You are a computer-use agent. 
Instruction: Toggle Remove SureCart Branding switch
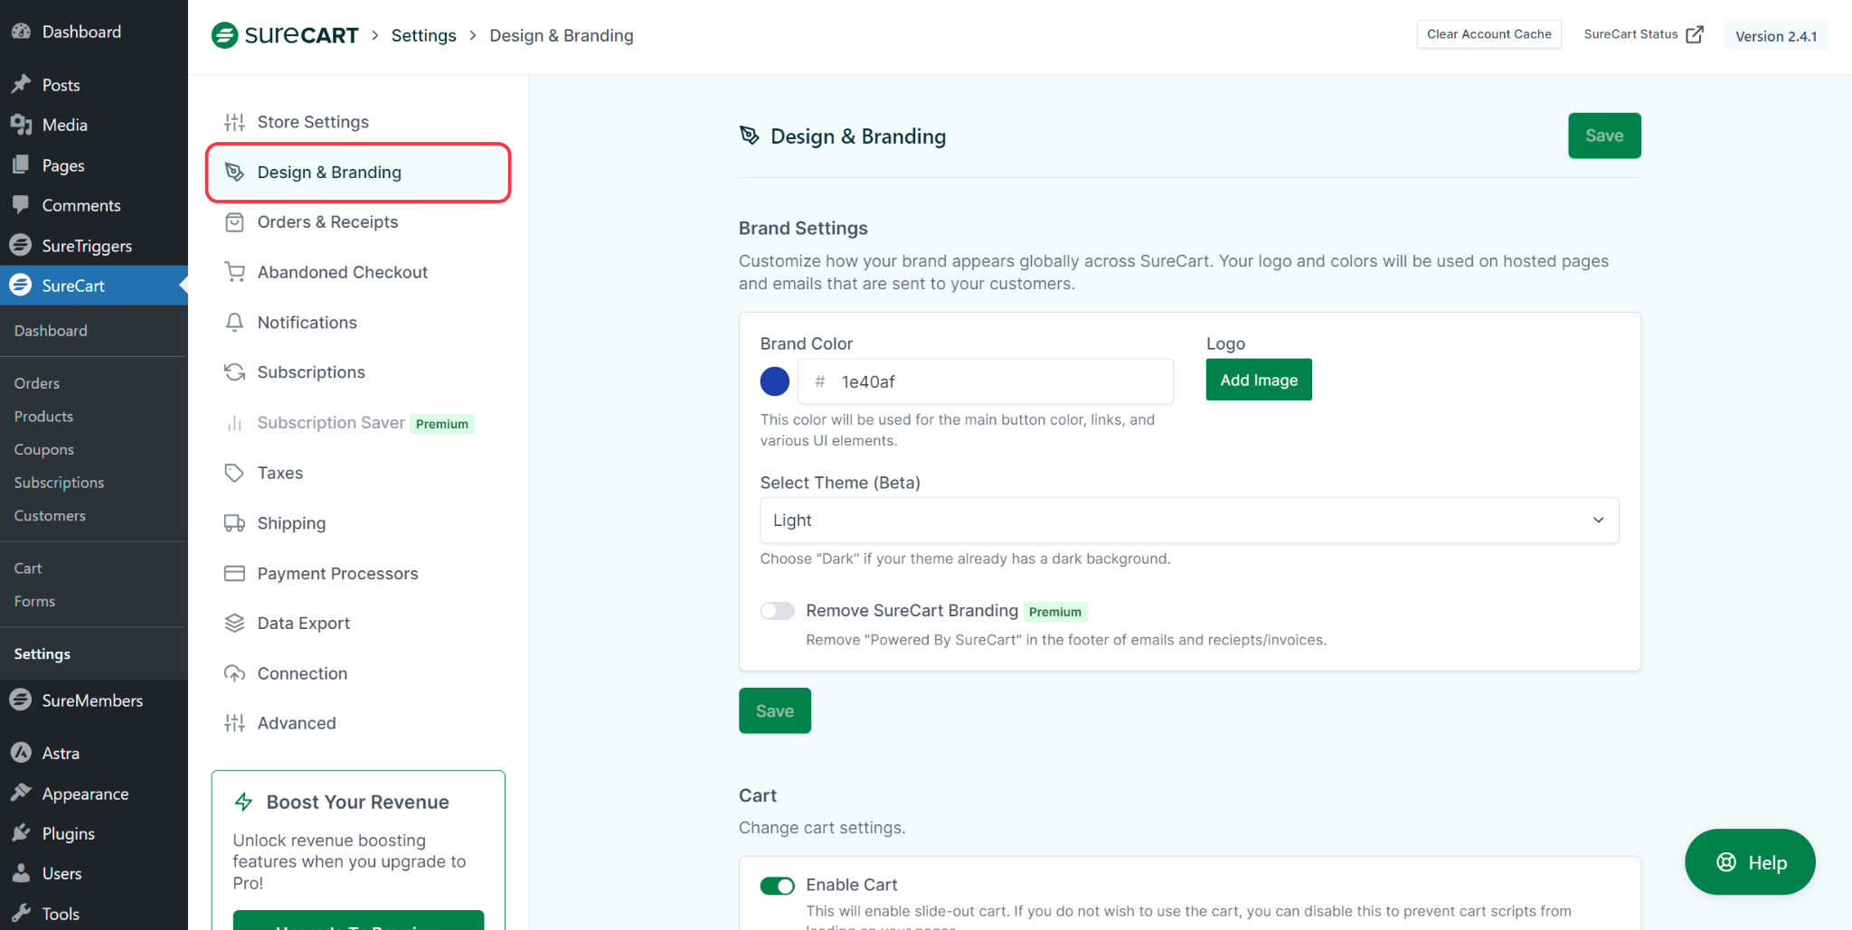(777, 611)
